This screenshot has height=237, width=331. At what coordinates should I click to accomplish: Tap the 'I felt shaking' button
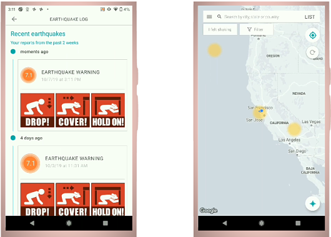tap(220, 29)
